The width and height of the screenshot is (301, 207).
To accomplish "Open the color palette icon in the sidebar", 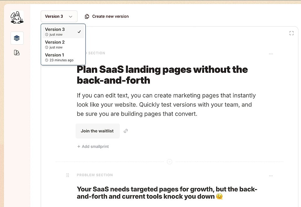I will [17, 52].
